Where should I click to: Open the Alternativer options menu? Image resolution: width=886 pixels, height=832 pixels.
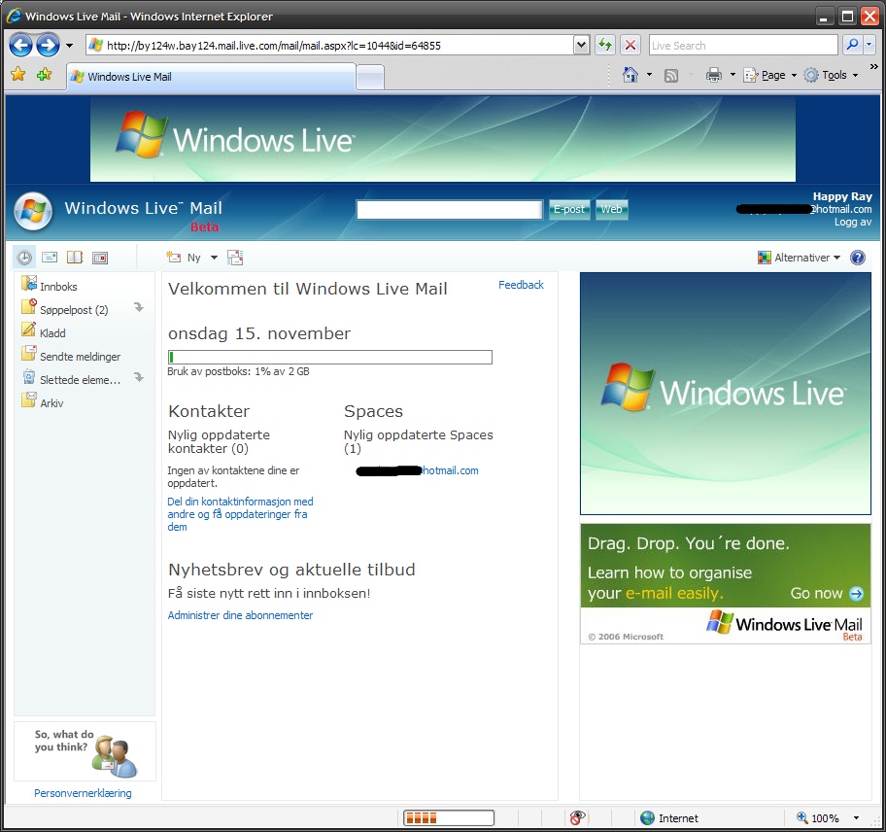pos(799,258)
